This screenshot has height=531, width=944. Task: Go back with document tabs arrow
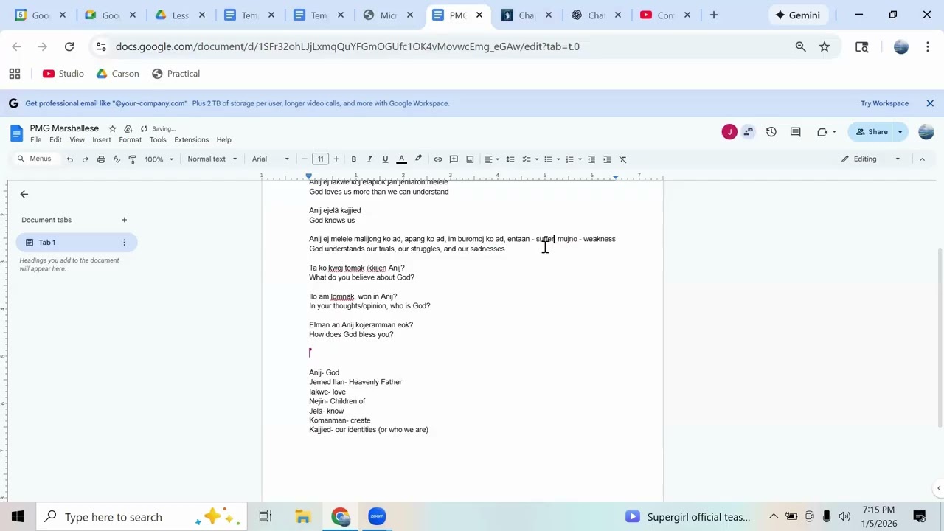pyautogui.click(x=24, y=194)
